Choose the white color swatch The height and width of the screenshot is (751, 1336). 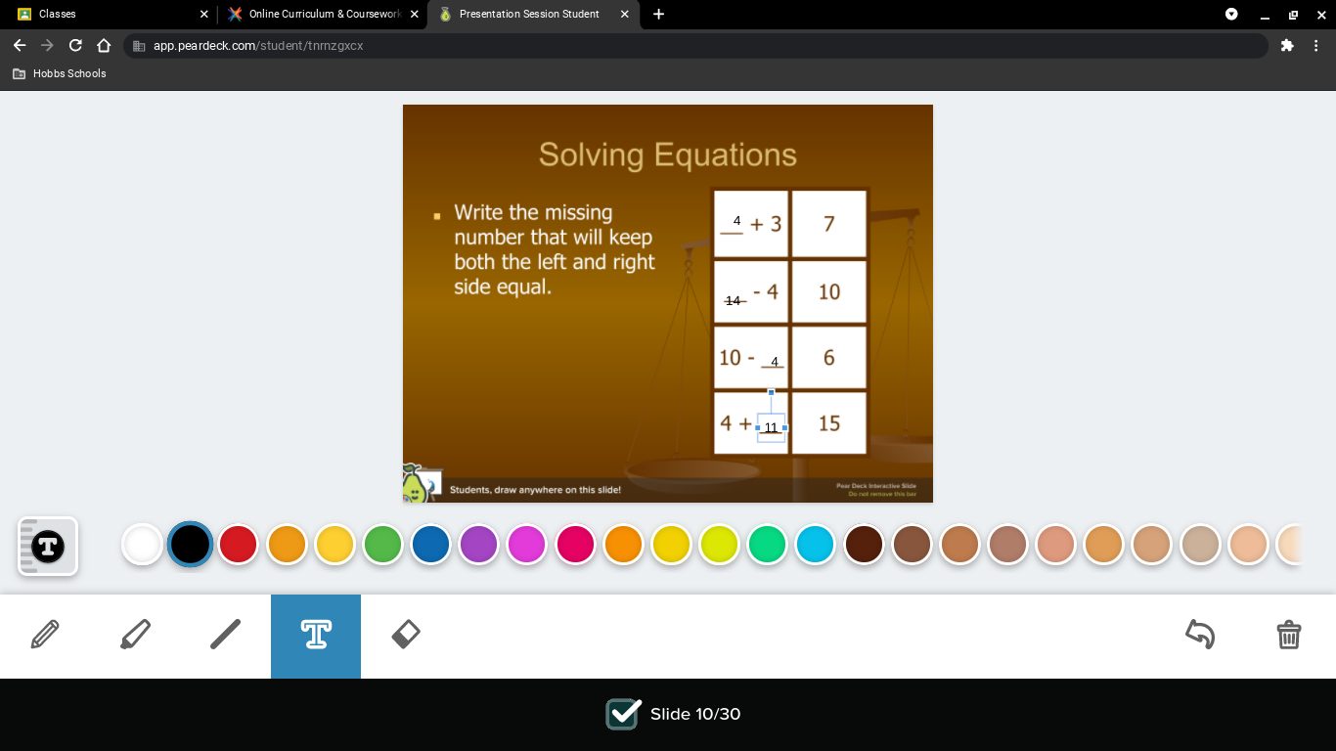[142, 545]
